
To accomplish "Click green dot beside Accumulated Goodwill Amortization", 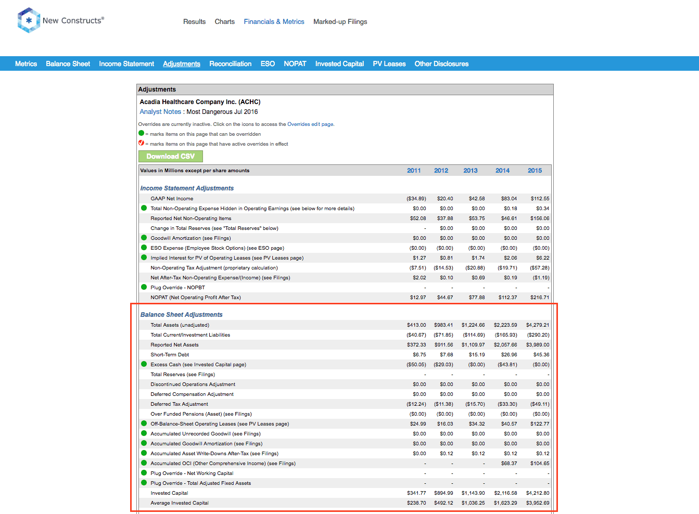I will [144, 443].
